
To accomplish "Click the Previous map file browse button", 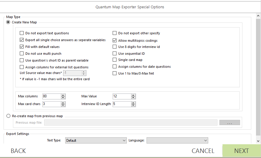I will pyautogui.click(x=229, y=122).
